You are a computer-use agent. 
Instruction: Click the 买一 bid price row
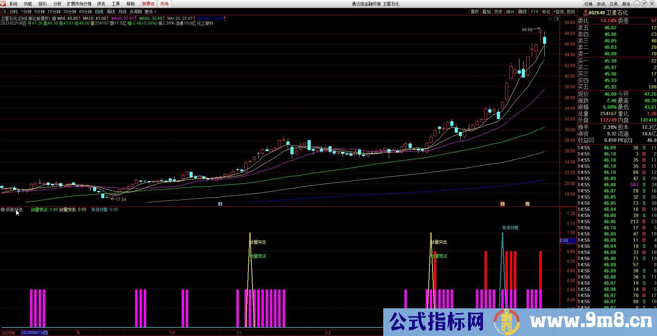click(x=617, y=61)
